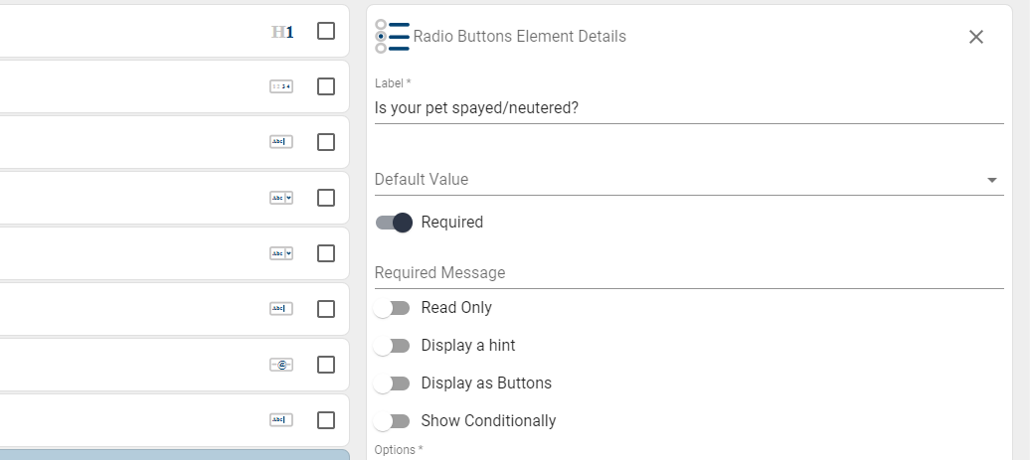
Task: Open the Default Value dropdown
Action: pos(689,179)
